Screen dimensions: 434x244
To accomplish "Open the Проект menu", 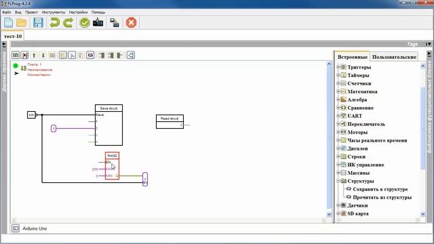I will coord(32,12).
